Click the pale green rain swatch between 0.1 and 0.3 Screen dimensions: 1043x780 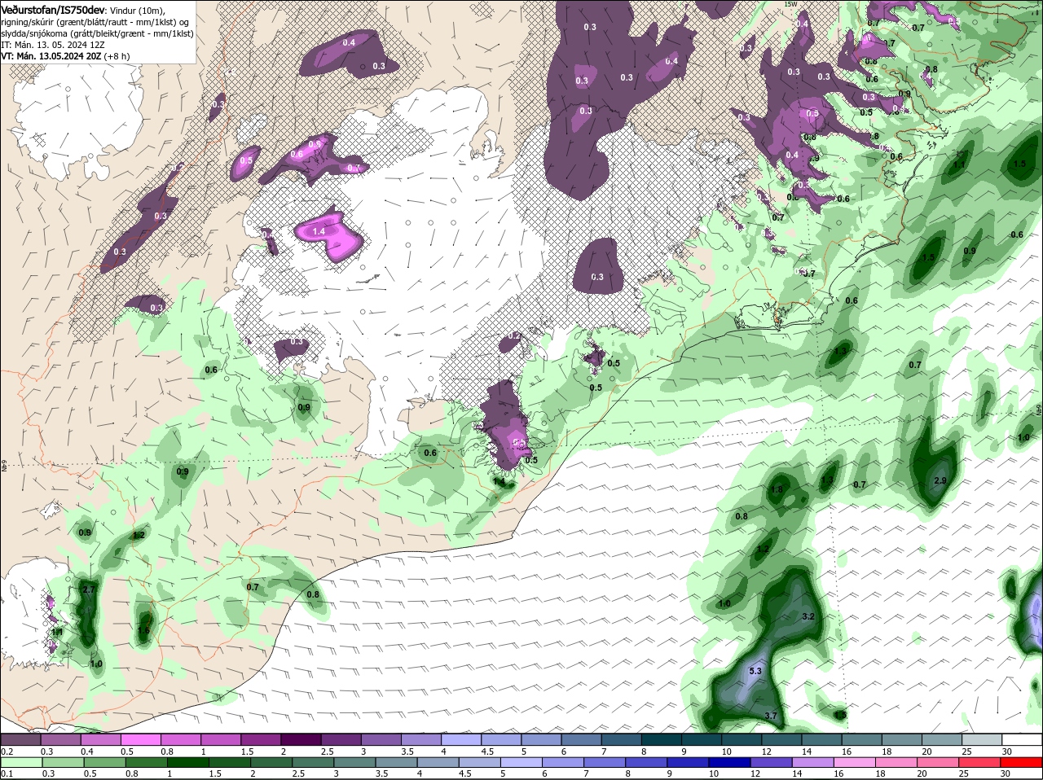(x=20, y=762)
